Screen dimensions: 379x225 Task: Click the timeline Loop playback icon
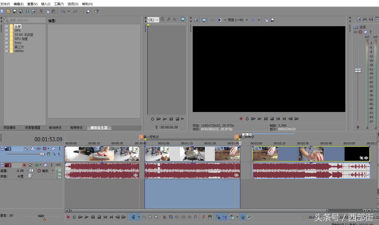click(x=74, y=217)
